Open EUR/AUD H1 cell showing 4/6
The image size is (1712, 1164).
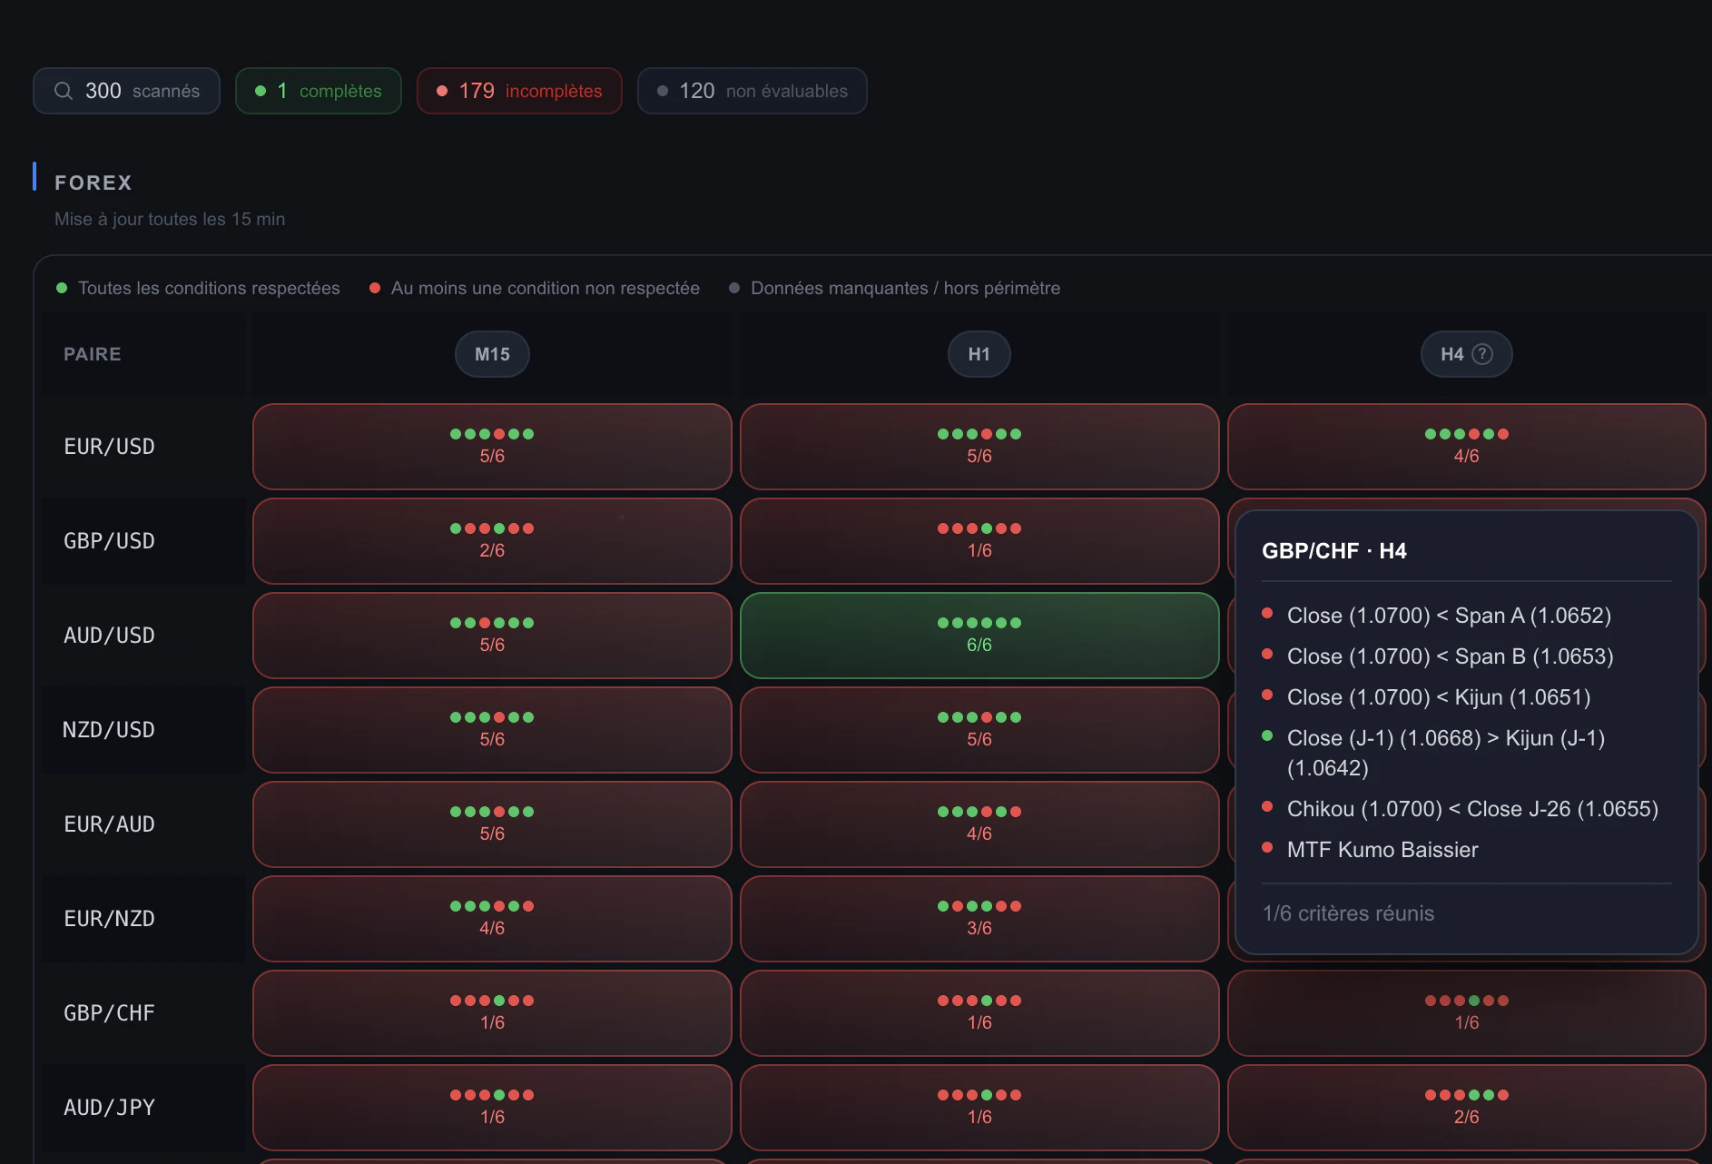[x=979, y=824]
